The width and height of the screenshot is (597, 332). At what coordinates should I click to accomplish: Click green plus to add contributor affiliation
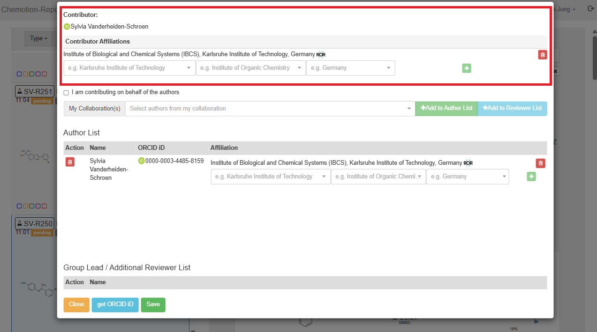pos(466,68)
